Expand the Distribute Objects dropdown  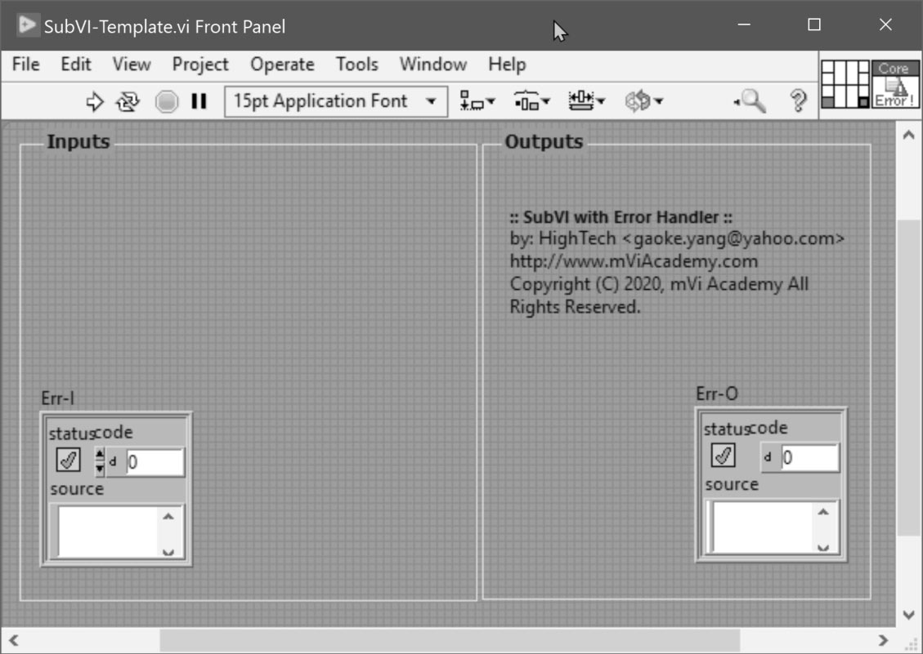(532, 101)
